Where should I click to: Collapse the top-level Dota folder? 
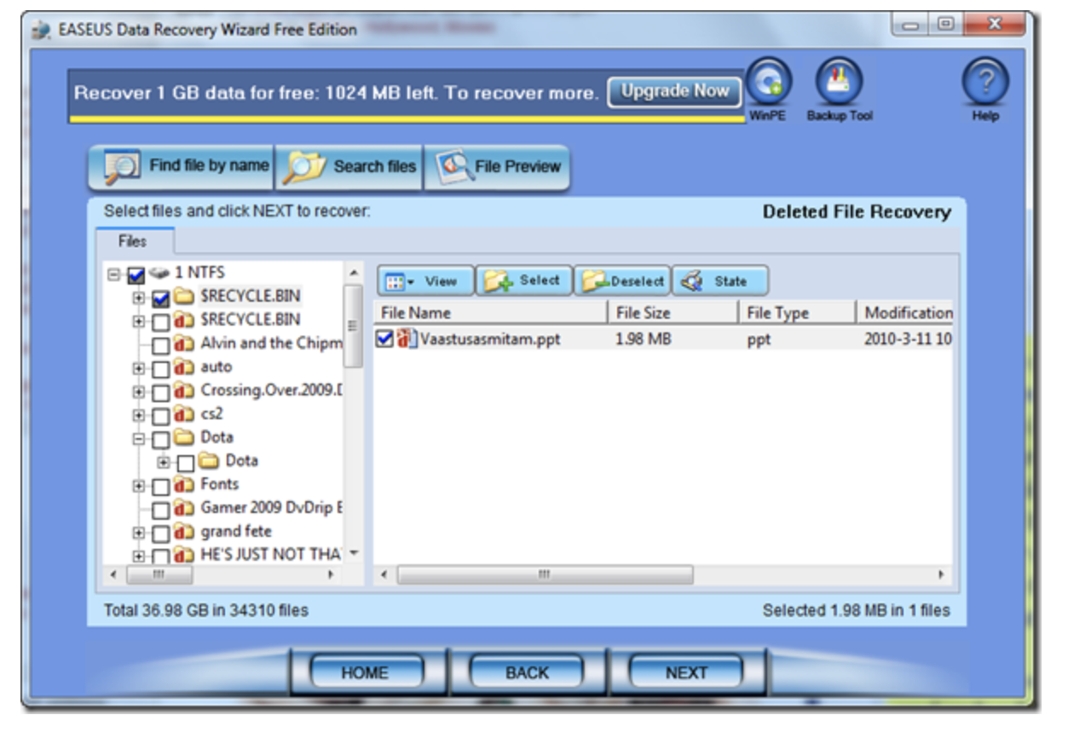coord(139,439)
